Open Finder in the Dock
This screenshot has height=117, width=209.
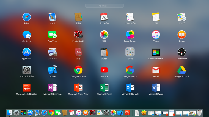9,113
